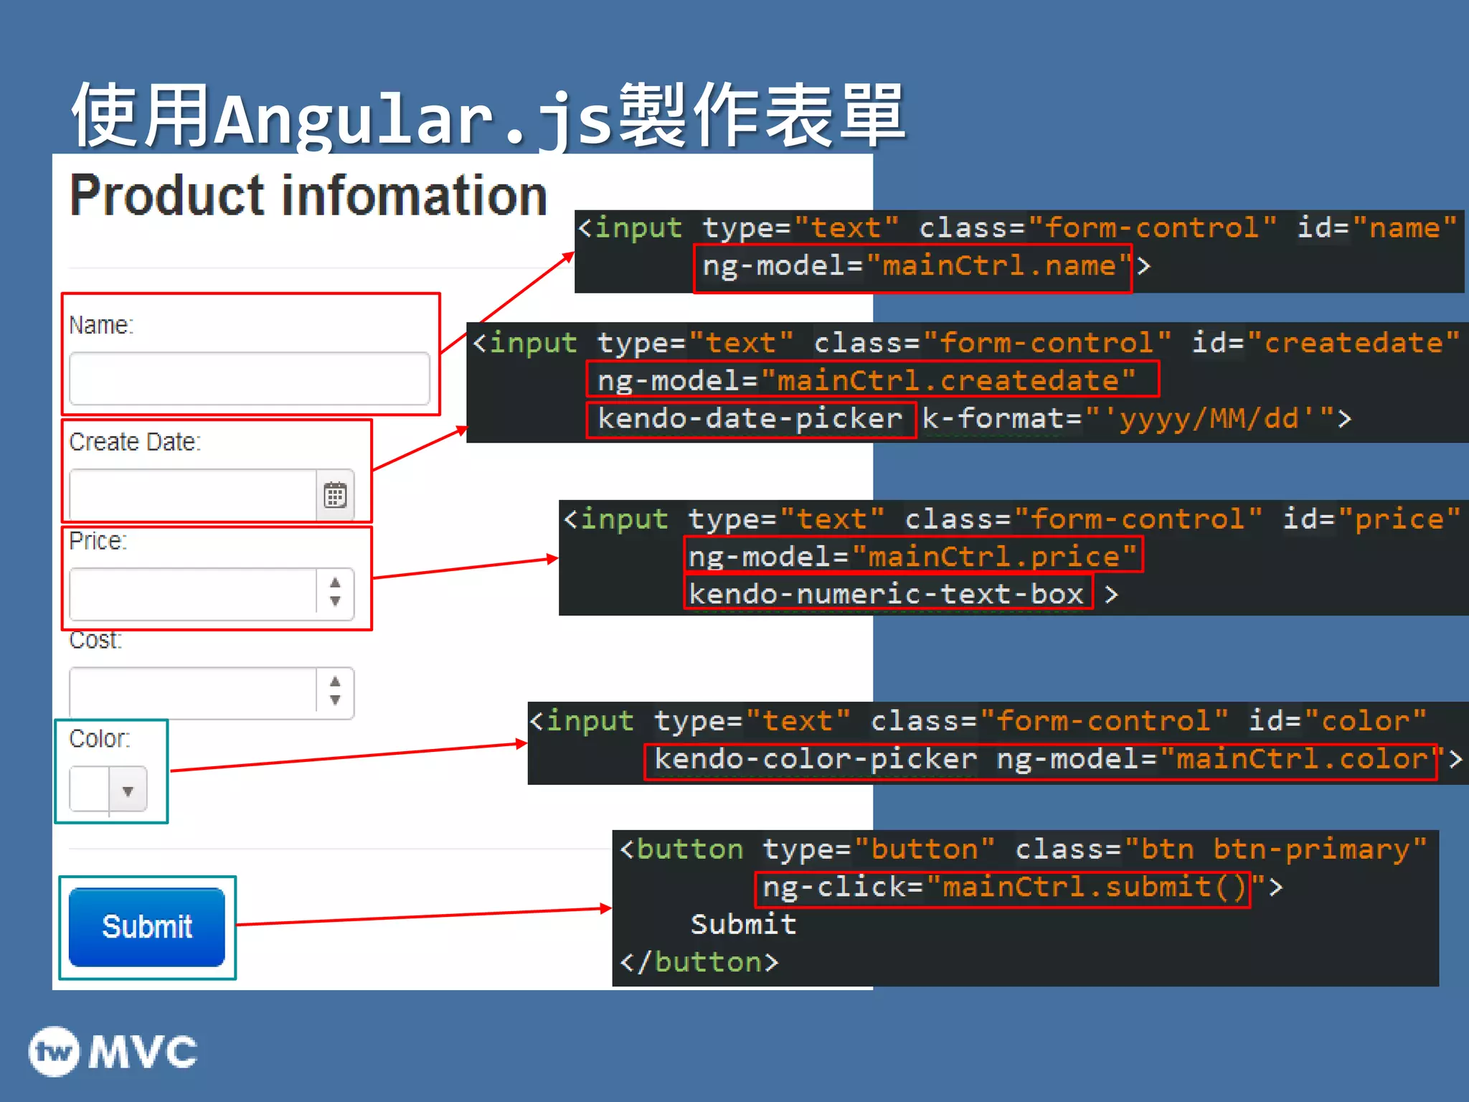Image resolution: width=1469 pixels, height=1102 pixels.
Task: Click the ng-click="mainCtrl.submit()" code text
Action: coord(1013,887)
